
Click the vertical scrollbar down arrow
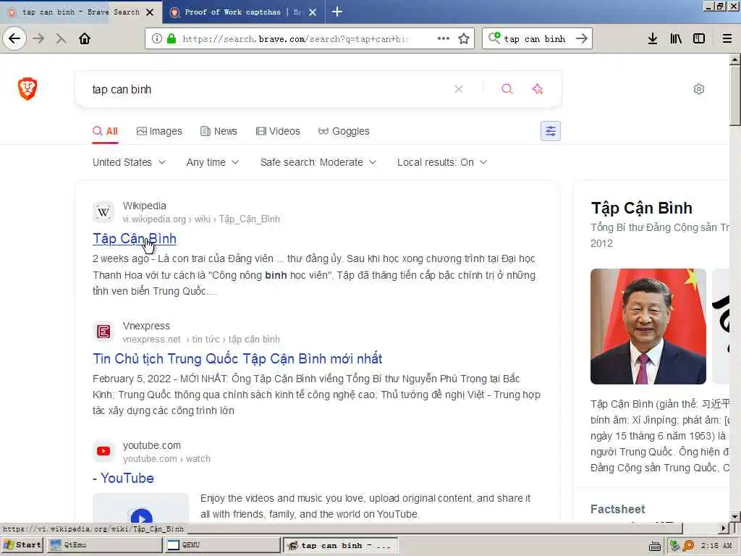click(x=735, y=515)
